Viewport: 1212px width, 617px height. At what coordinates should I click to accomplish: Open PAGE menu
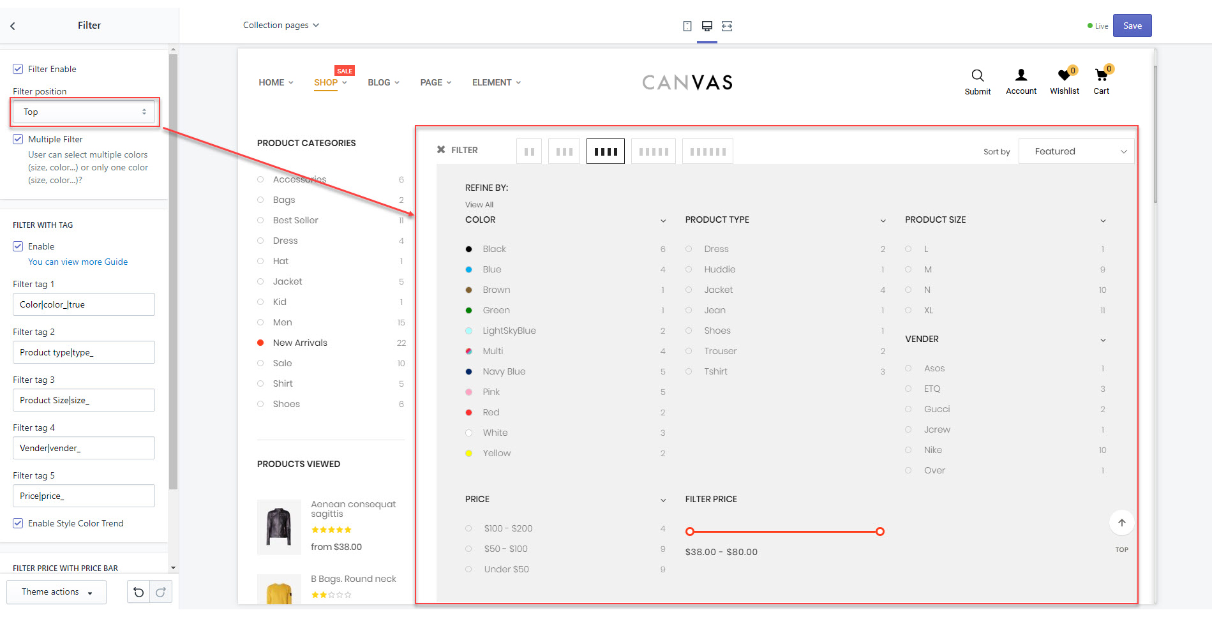pos(436,82)
